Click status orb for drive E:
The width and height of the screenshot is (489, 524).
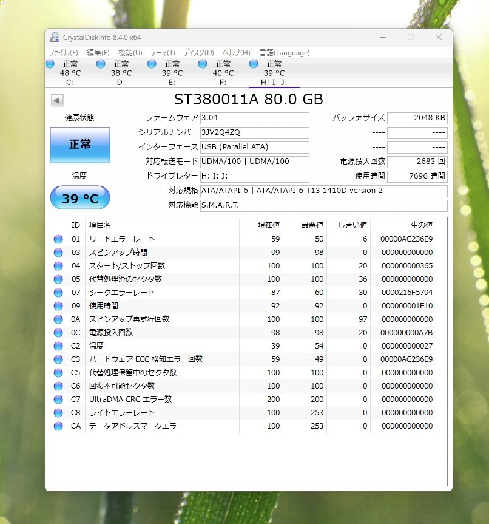(x=152, y=64)
